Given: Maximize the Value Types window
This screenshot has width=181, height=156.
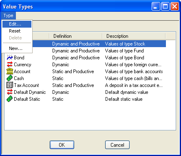Looking at the screenshot, I should pyautogui.click(x=165, y=6).
